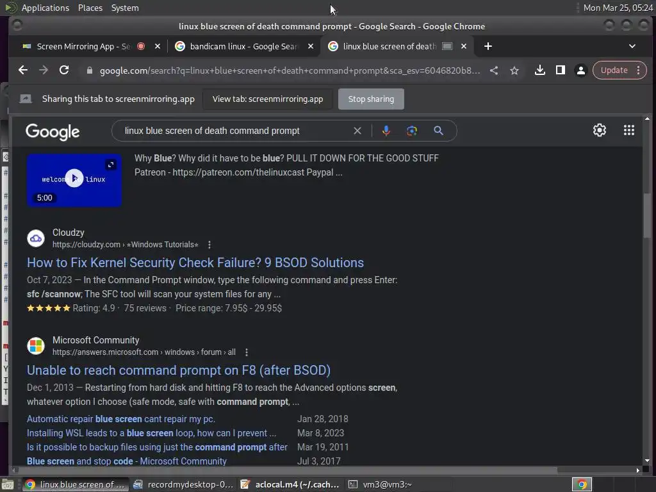This screenshot has width=656, height=492.
Task: Click the forward navigation arrow
Action: [44, 70]
